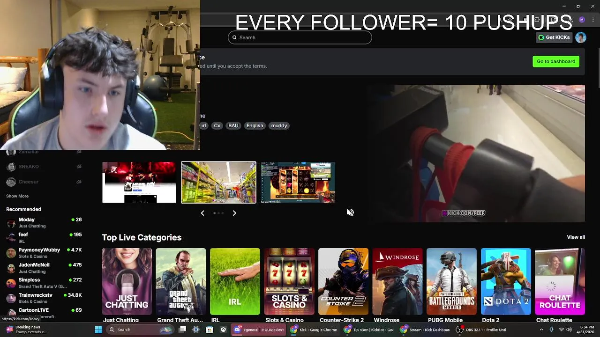Switch to Stream - Kick Dashboard window
This screenshot has width=600, height=337.
(x=424, y=330)
